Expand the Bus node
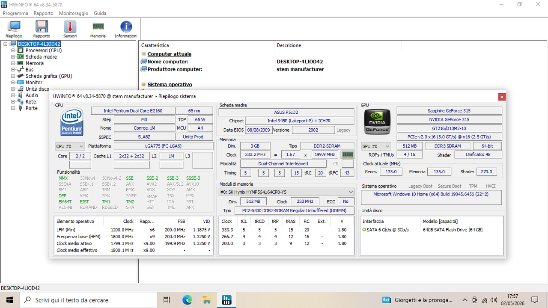The width and height of the screenshot is (548, 308). point(13,70)
